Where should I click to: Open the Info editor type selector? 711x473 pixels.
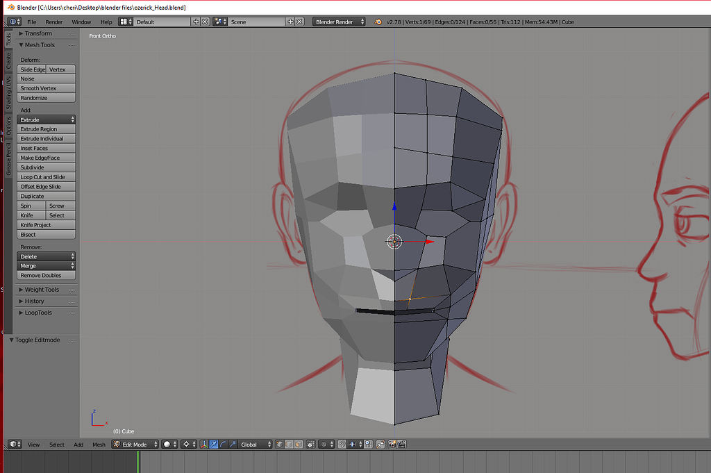tap(15, 22)
